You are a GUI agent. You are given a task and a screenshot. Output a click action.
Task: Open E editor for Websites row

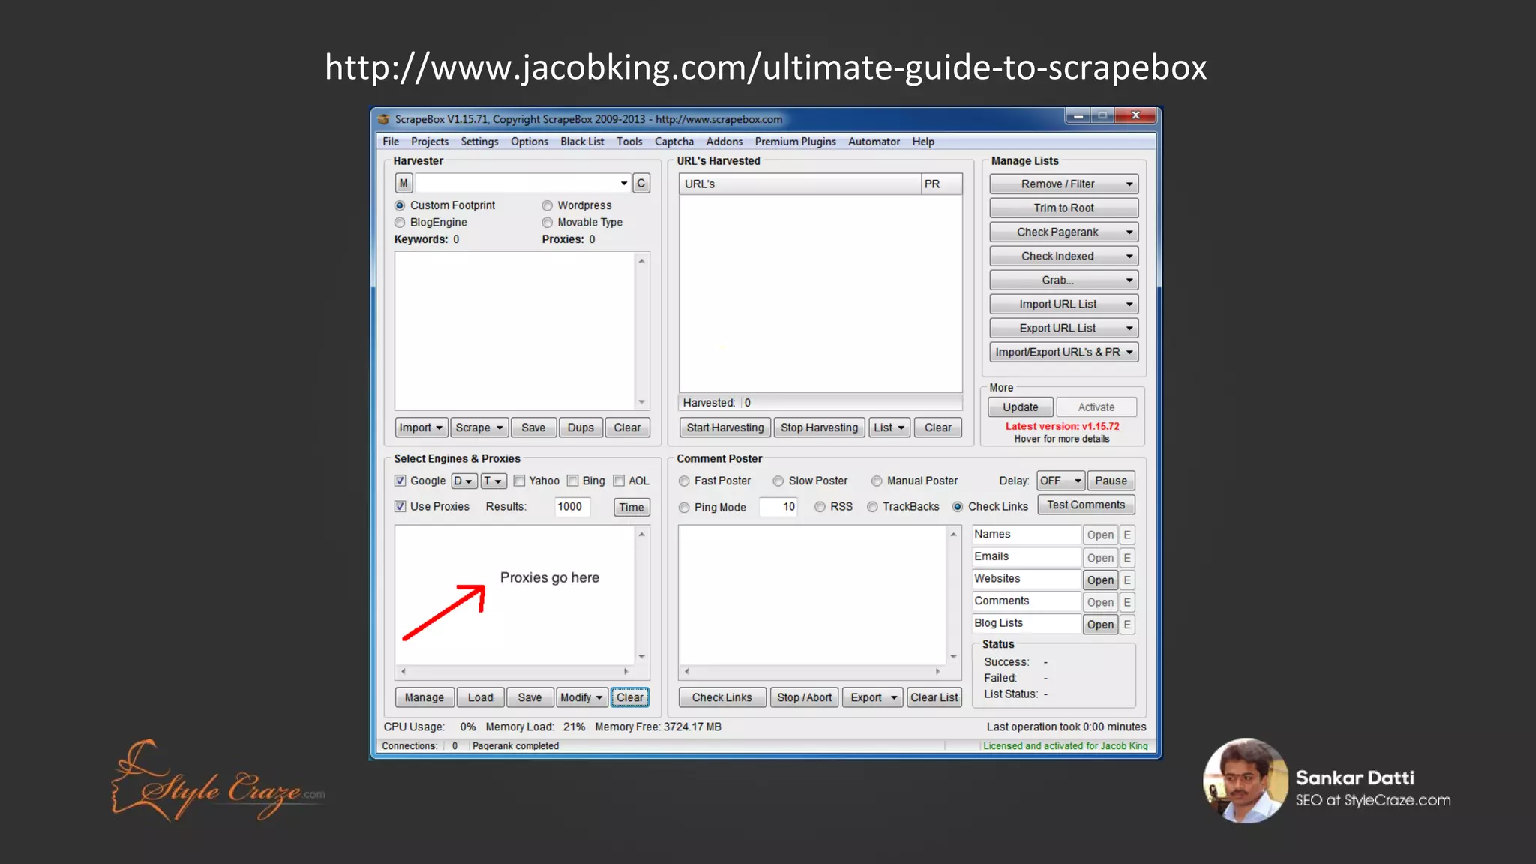pyautogui.click(x=1127, y=580)
